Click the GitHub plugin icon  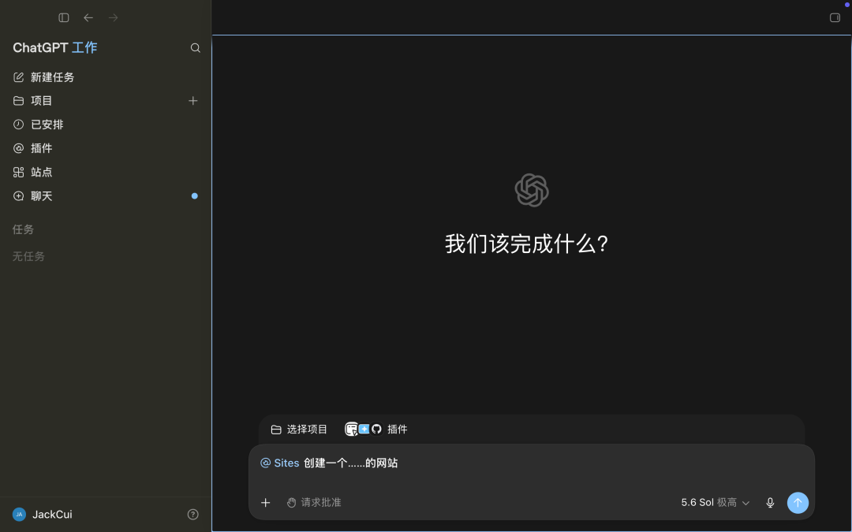(376, 430)
